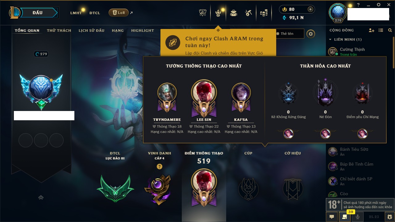Toggle the missions panel with 39 badge
This screenshot has height=222, width=395.
pyautogui.click(x=345, y=217)
